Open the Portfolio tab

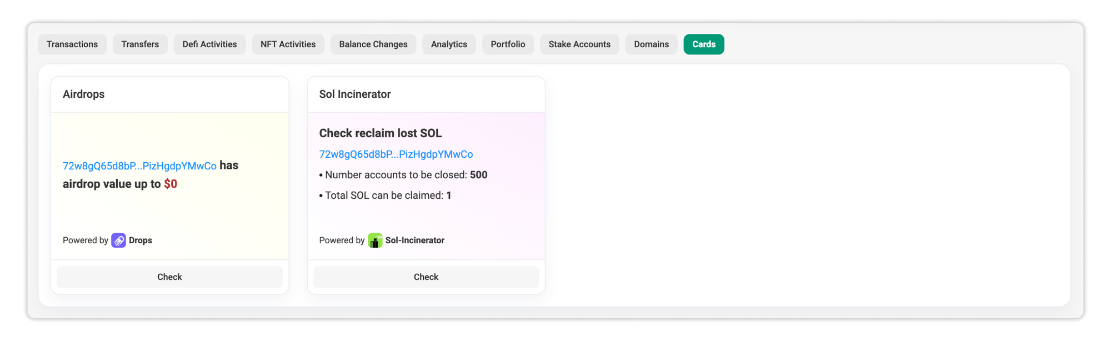coord(508,44)
